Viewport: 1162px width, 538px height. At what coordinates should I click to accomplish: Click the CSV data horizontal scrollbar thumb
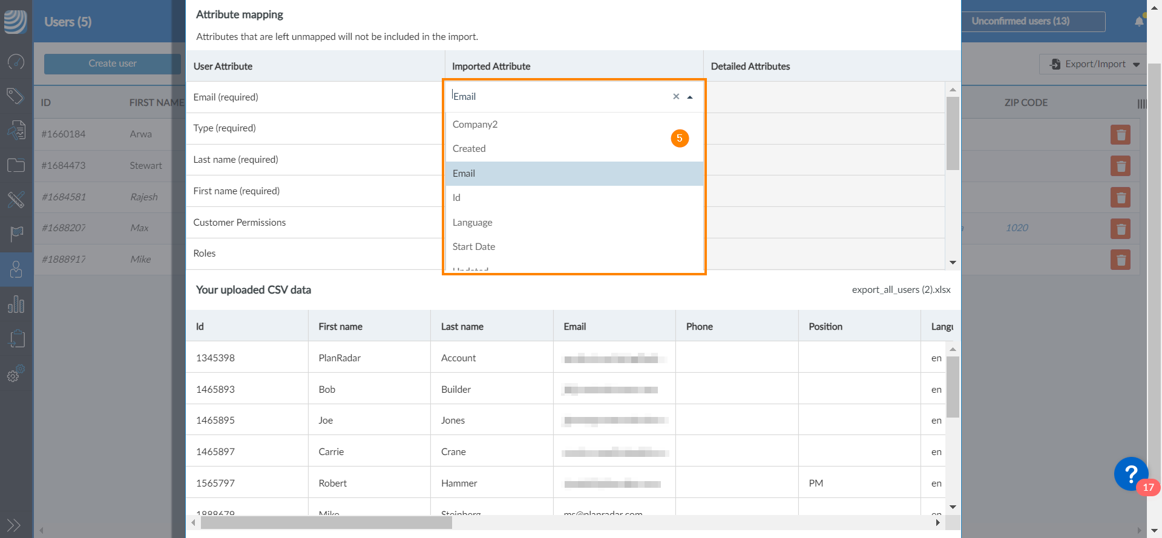pyautogui.click(x=326, y=523)
